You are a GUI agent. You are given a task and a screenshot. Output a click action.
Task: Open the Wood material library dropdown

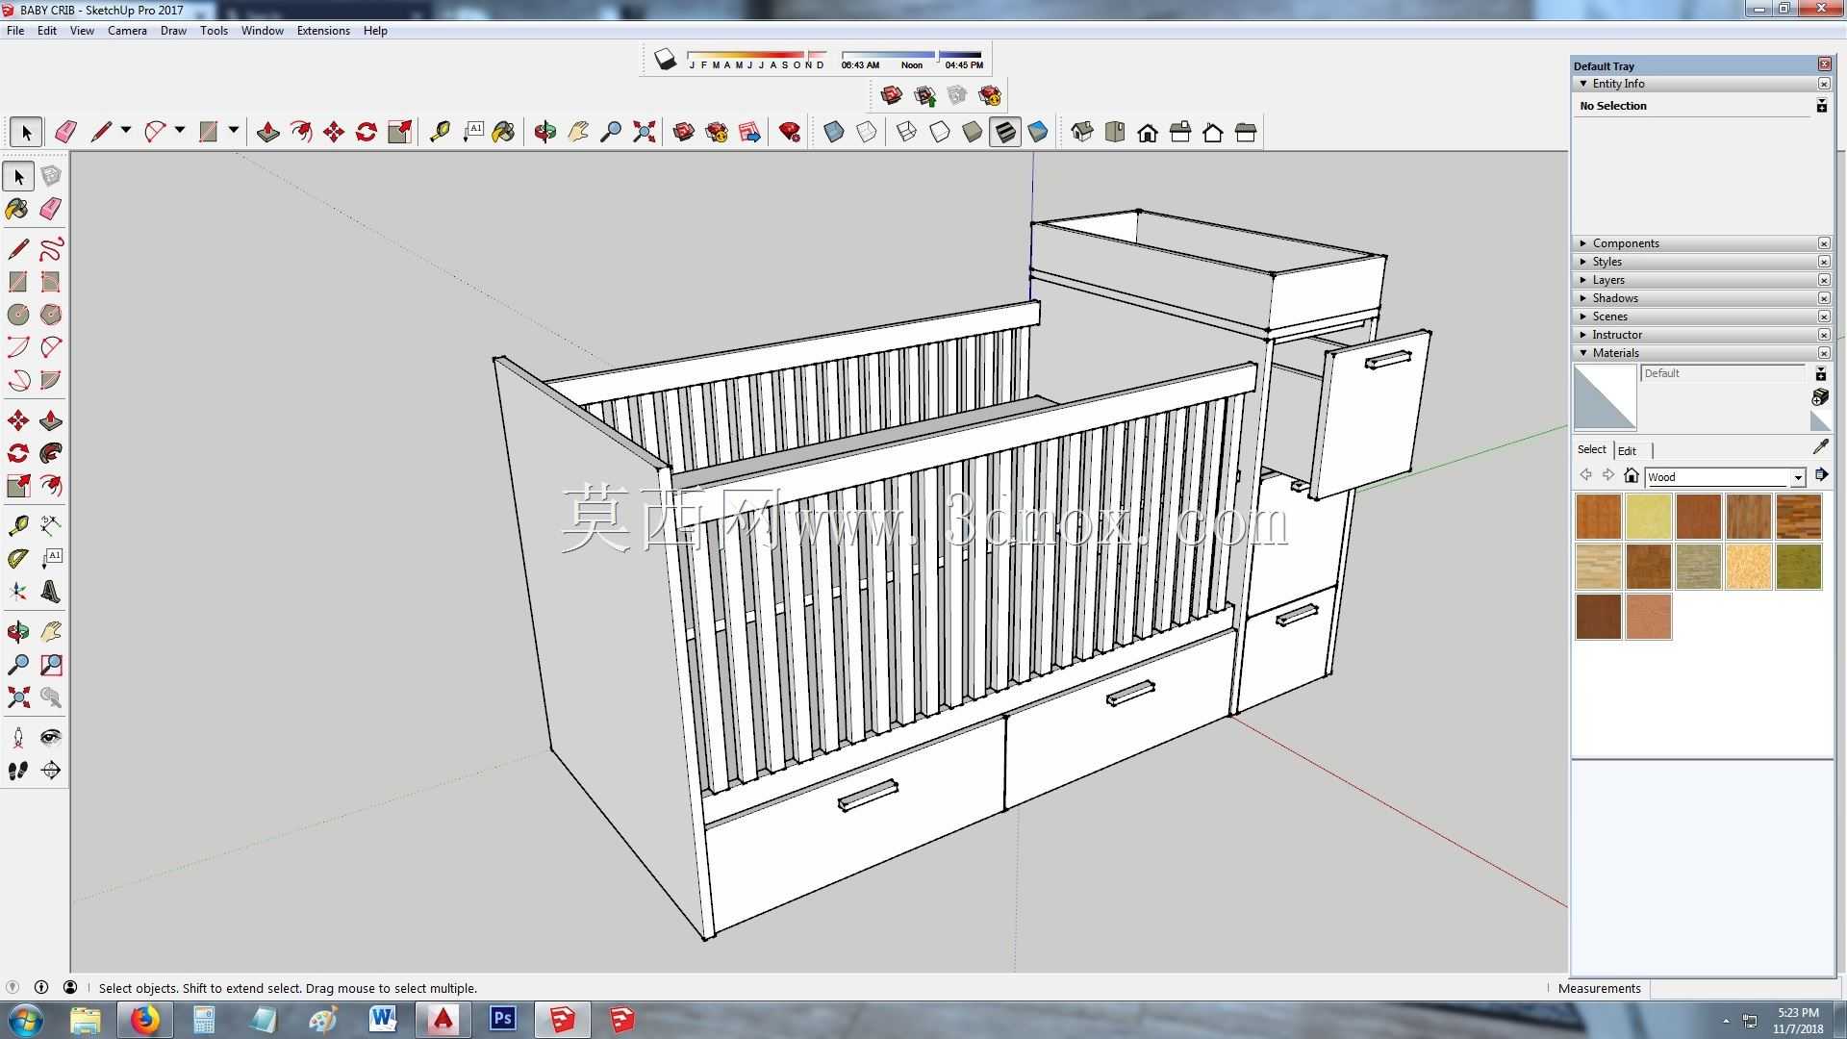(x=1797, y=477)
